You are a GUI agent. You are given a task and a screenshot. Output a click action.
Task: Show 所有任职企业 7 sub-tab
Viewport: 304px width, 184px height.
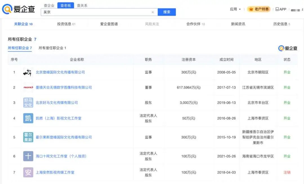(x=20, y=48)
